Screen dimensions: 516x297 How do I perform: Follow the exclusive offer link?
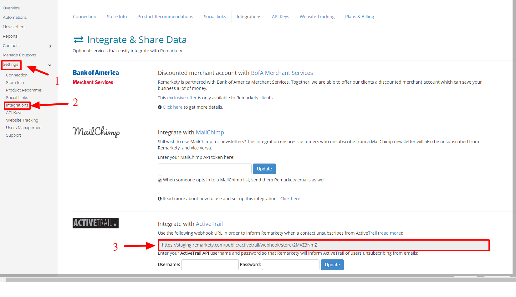tap(182, 98)
